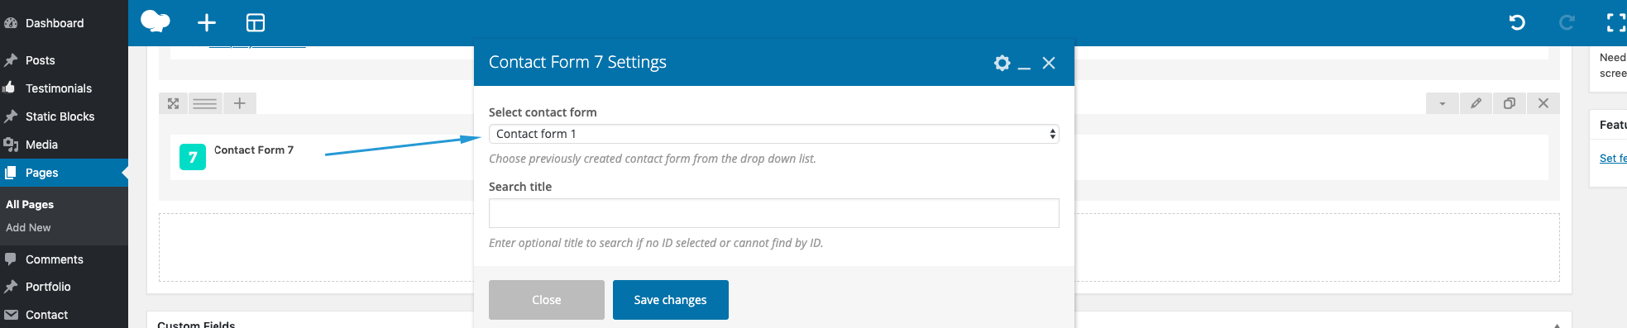Click the Undo arrow icon
1627x328 pixels.
(1517, 22)
